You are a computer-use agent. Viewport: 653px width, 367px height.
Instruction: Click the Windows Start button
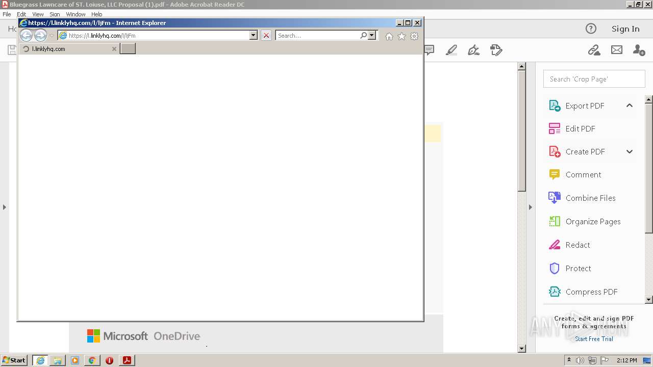coord(14,360)
